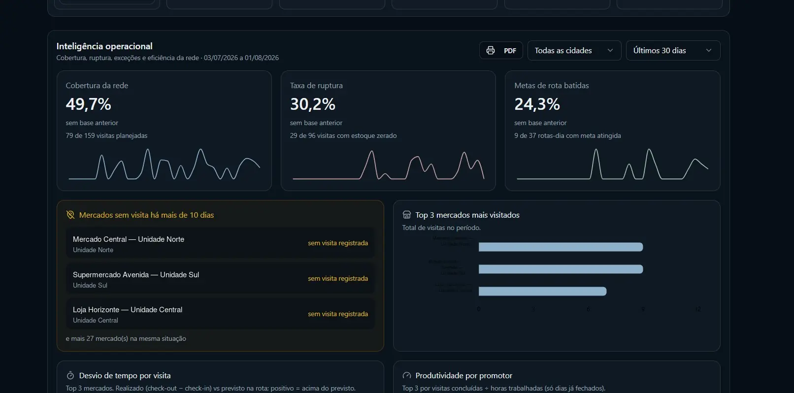The width and height of the screenshot is (794, 393).
Task: Click 29 de 96 visitas com estoque zerado
Action: (343, 136)
